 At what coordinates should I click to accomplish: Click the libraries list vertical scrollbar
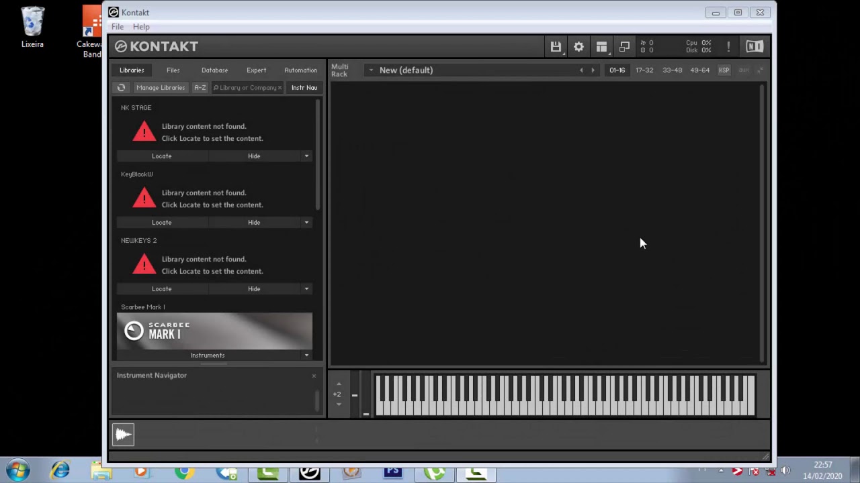tap(318, 156)
